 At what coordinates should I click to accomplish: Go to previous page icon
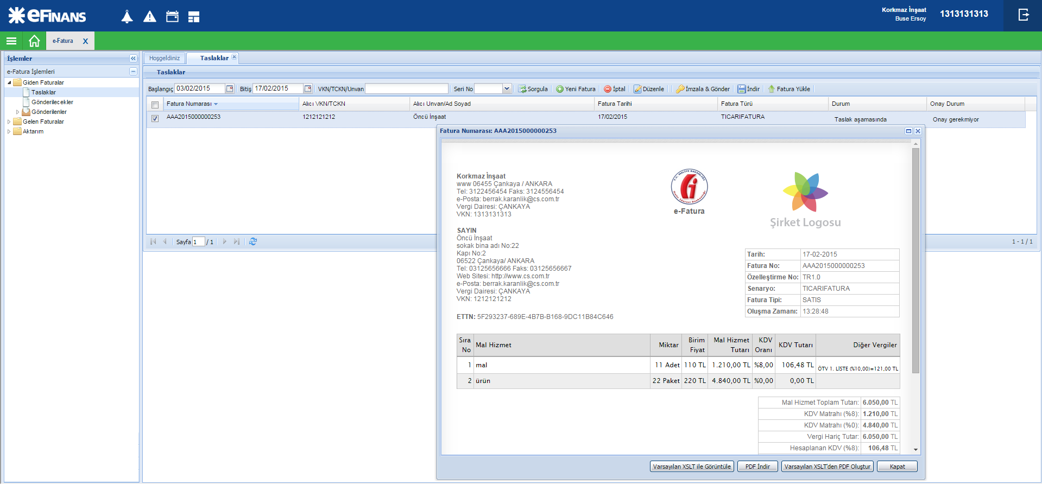click(165, 241)
